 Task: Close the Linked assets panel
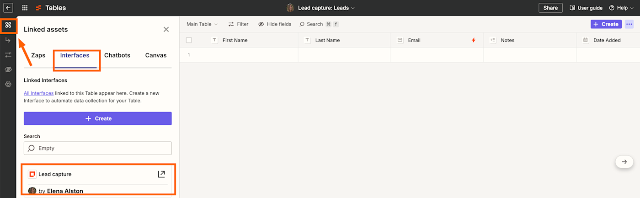pos(166,29)
